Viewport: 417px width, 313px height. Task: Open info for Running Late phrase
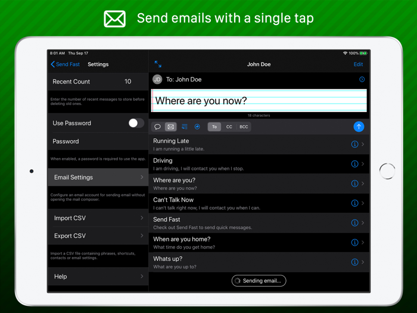pos(355,144)
